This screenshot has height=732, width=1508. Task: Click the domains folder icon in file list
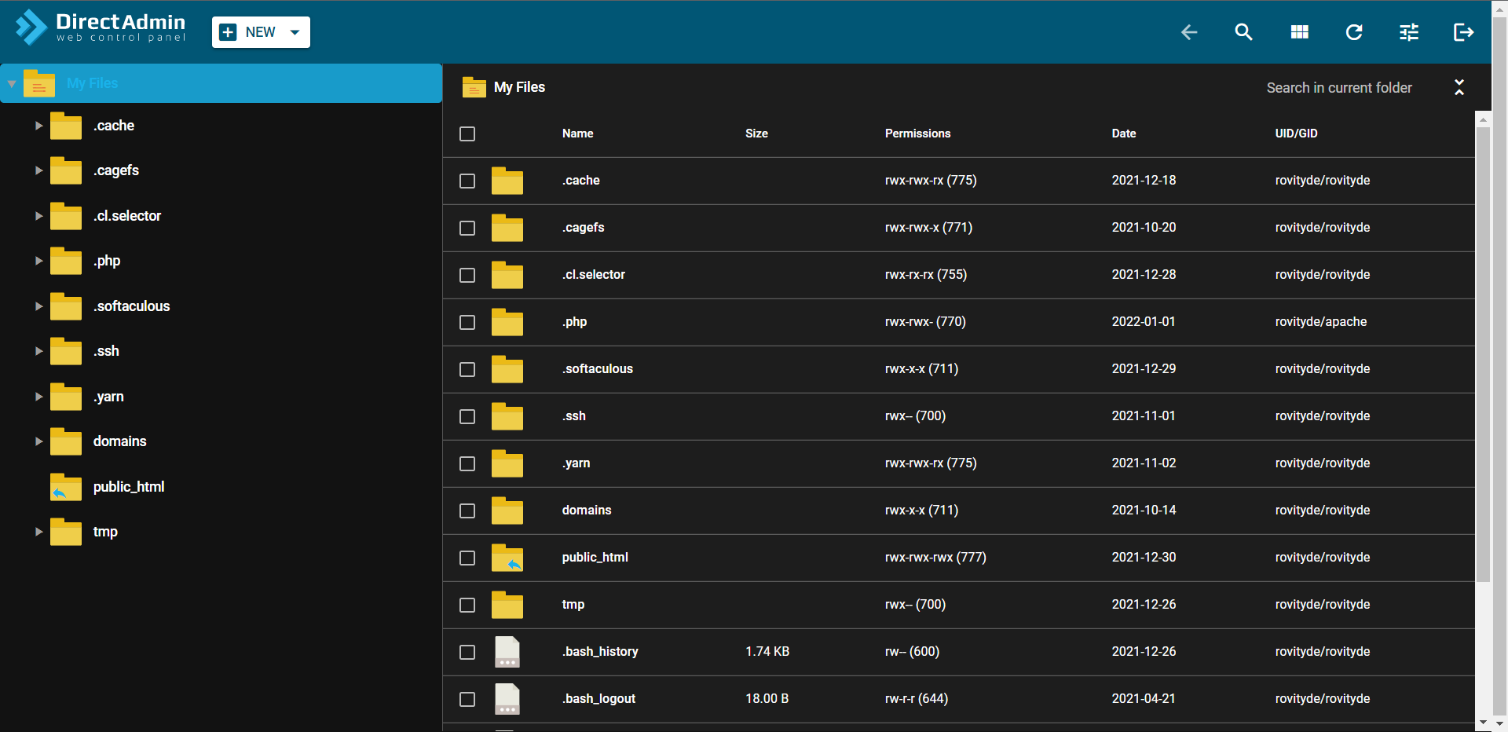507,511
